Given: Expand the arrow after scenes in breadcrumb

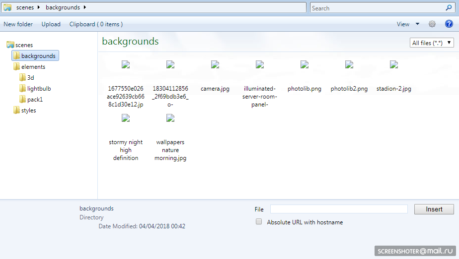Looking at the screenshot, I should 38,7.
